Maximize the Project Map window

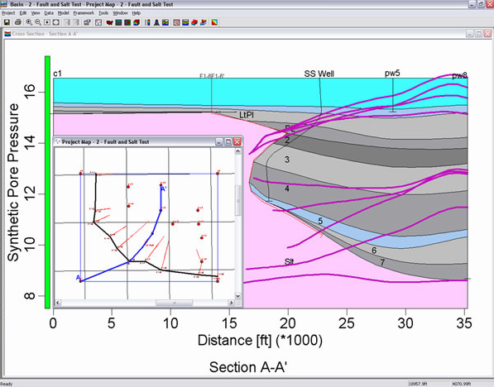pos(228,141)
